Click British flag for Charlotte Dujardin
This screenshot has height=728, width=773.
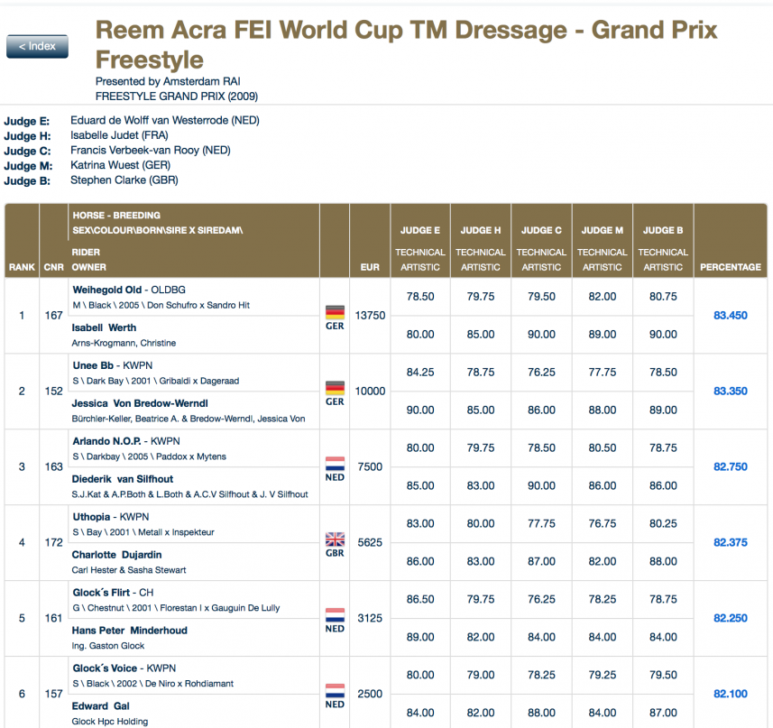coord(335,539)
